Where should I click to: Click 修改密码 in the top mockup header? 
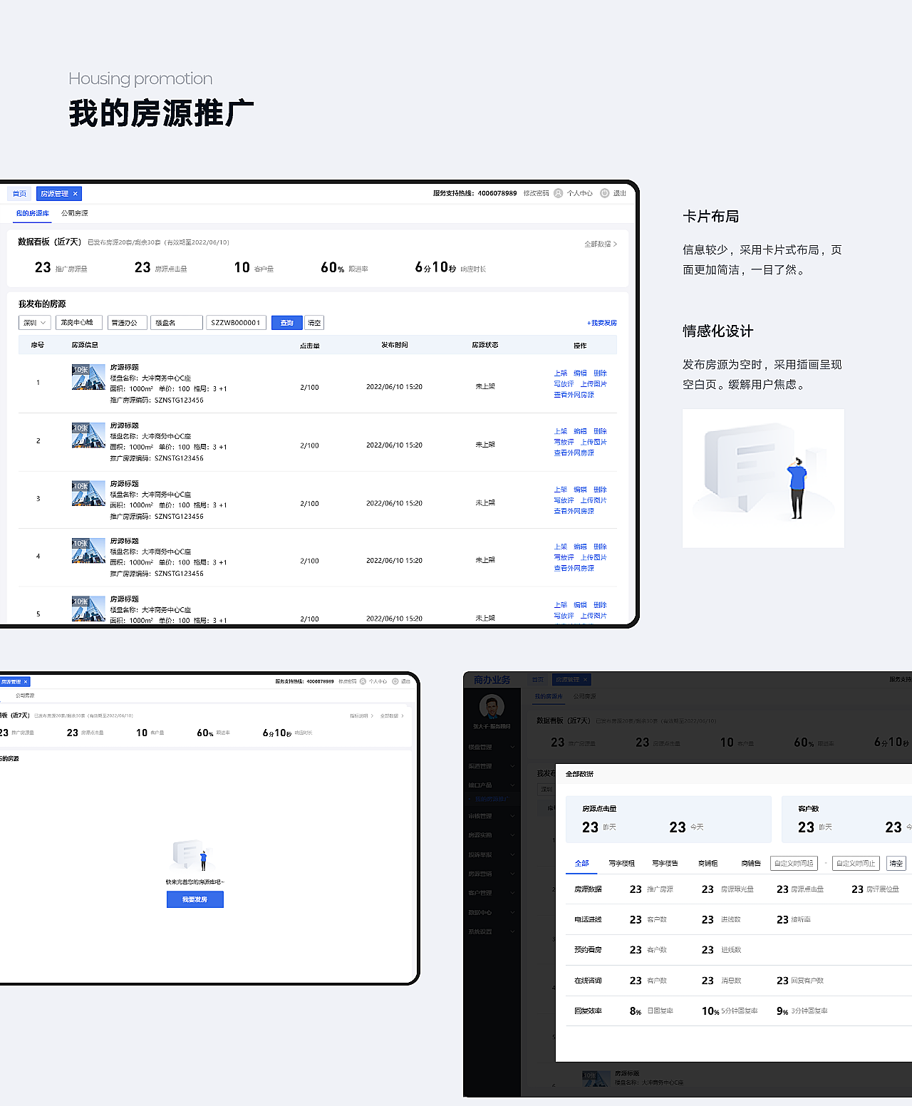(x=537, y=193)
